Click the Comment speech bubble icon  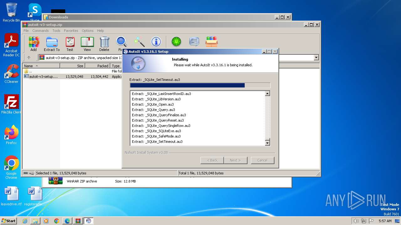tap(194, 42)
